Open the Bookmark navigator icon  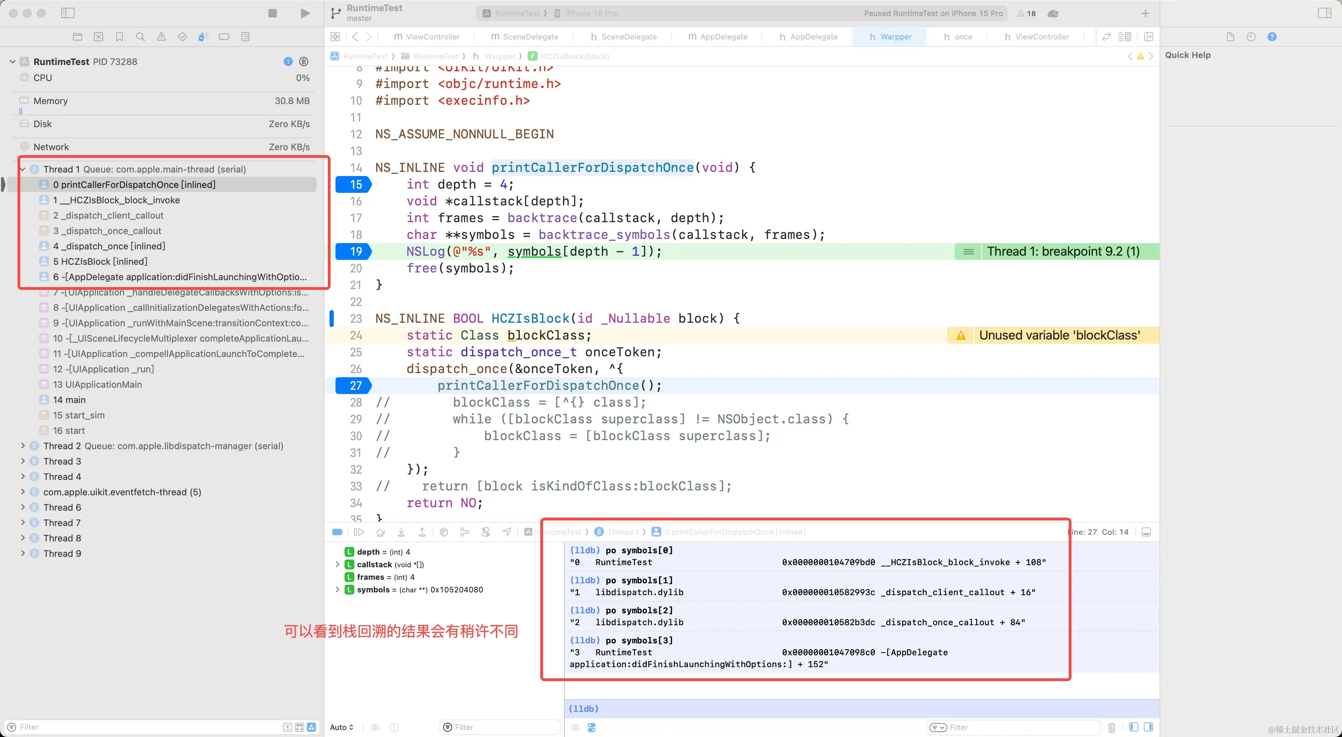119,36
